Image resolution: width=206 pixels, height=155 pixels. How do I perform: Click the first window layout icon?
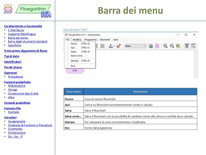click(x=187, y=46)
